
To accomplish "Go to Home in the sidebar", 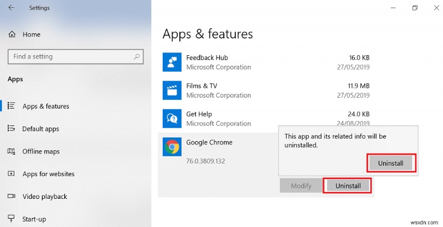I will pos(32,34).
